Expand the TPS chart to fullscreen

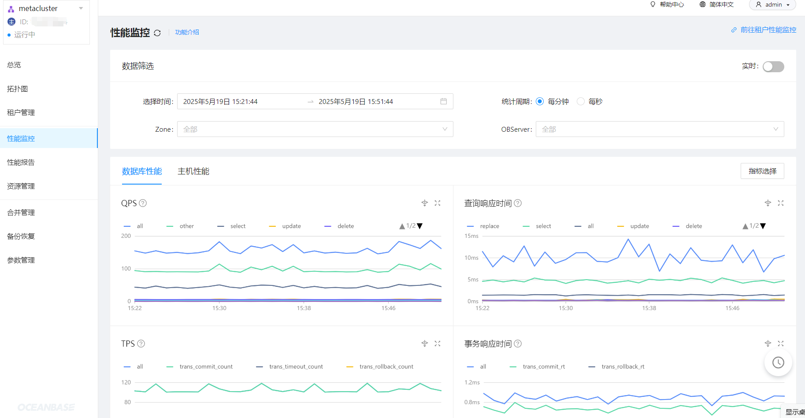click(x=438, y=344)
